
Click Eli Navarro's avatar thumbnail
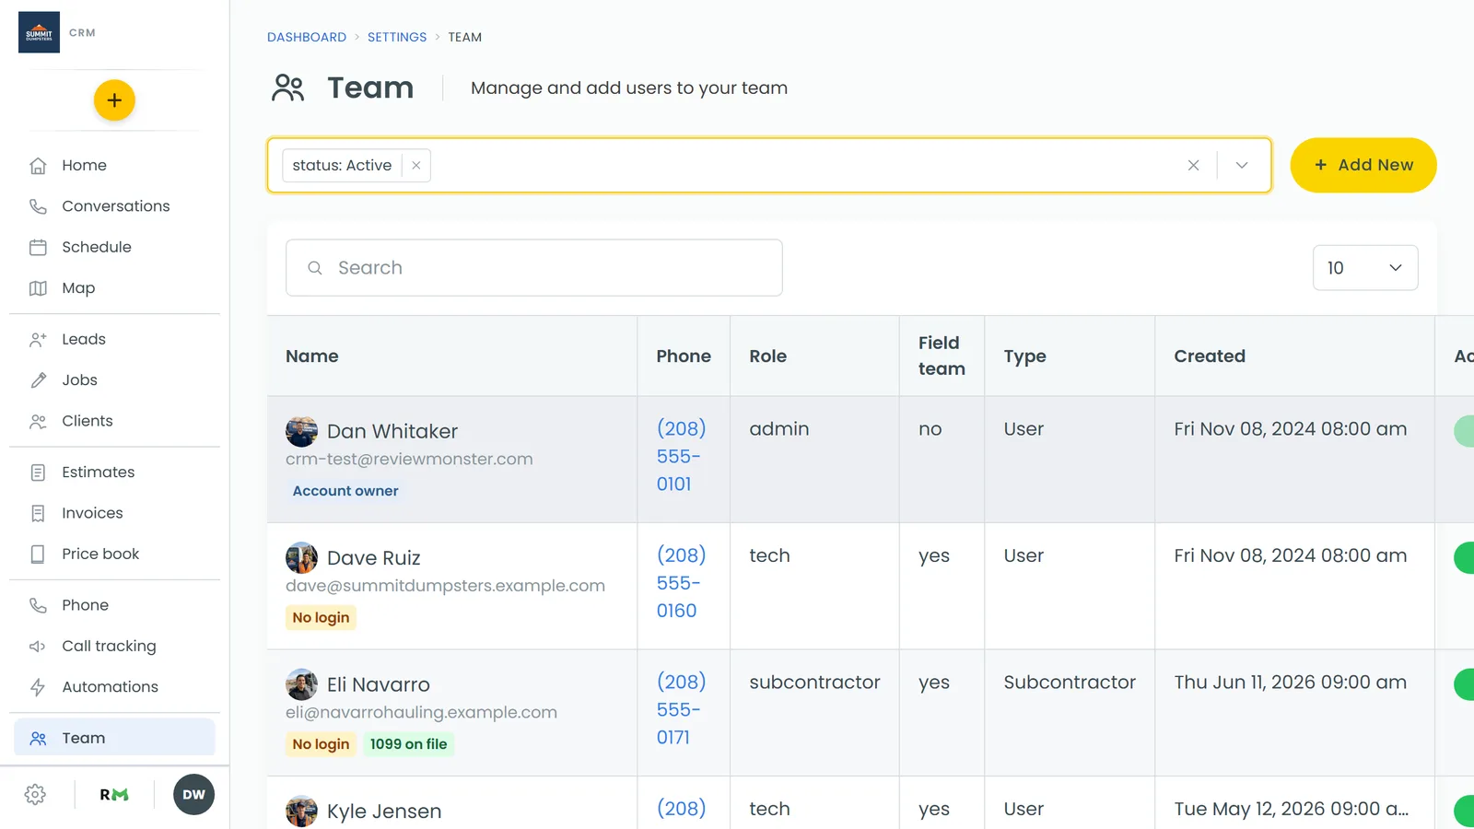click(x=301, y=684)
